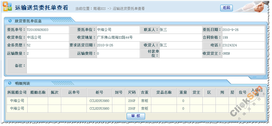
Task: Click the round icon beside 明细列表
Action: 10,83
